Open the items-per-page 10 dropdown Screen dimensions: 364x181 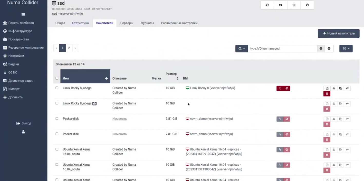tap(346, 49)
